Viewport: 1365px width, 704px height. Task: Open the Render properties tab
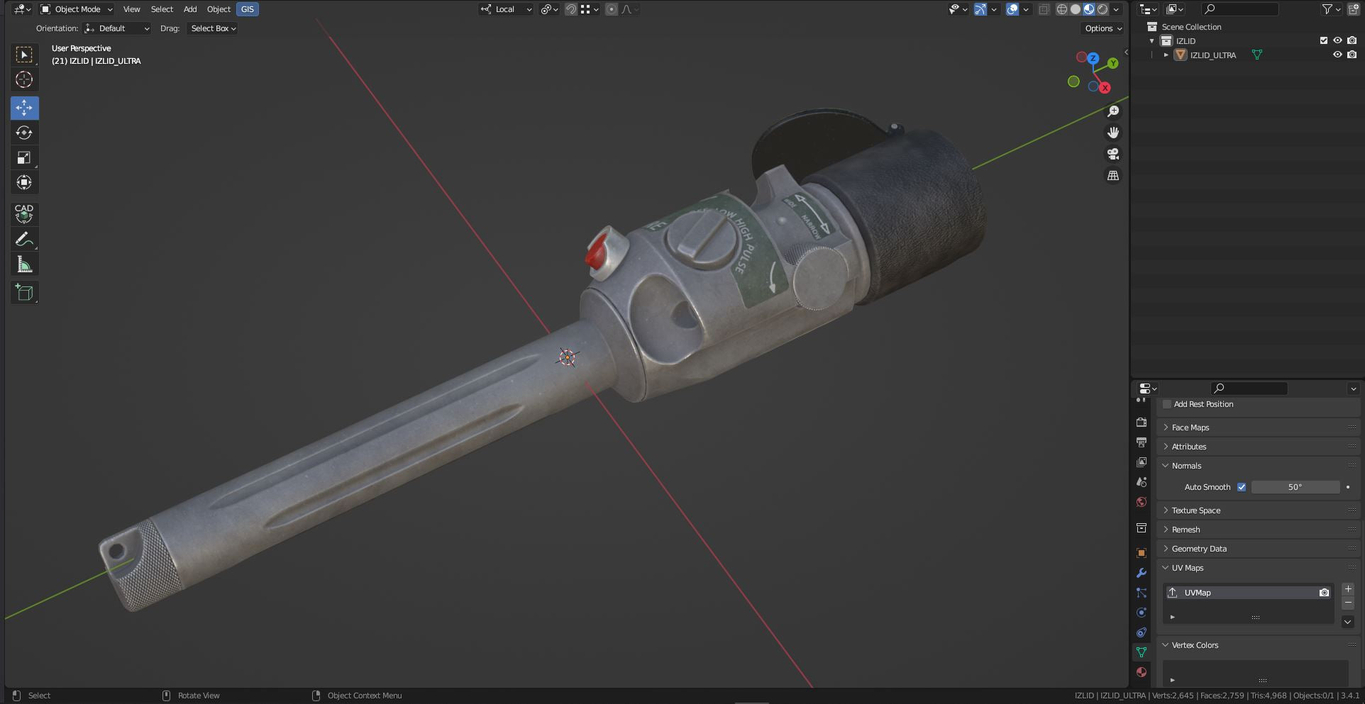click(1142, 422)
